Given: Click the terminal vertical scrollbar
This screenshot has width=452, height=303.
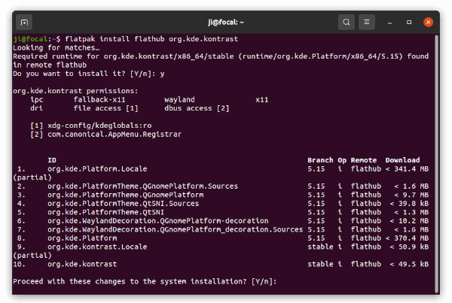Looking at the screenshot, I should [437, 164].
